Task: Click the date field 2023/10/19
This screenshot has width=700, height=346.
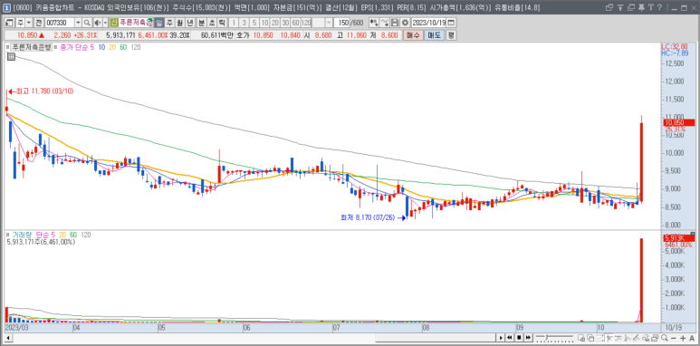Action: point(428,23)
